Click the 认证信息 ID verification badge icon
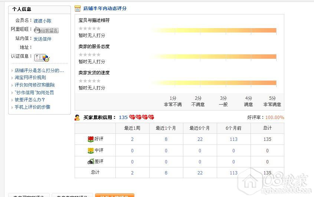This screenshot has width=314, height=197. [42, 57]
